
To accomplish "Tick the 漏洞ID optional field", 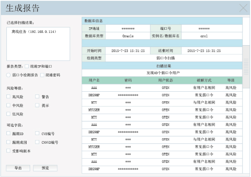I will [8, 133].
